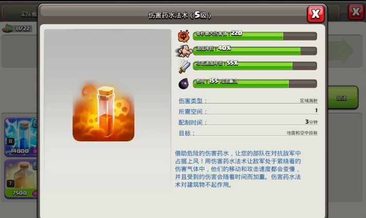Click the 155 dark elixir cost bar
Viewport: 366px width, 218px height.
[x=255, y=83]
